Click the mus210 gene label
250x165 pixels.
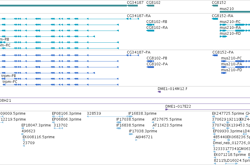tap(226, 9)
